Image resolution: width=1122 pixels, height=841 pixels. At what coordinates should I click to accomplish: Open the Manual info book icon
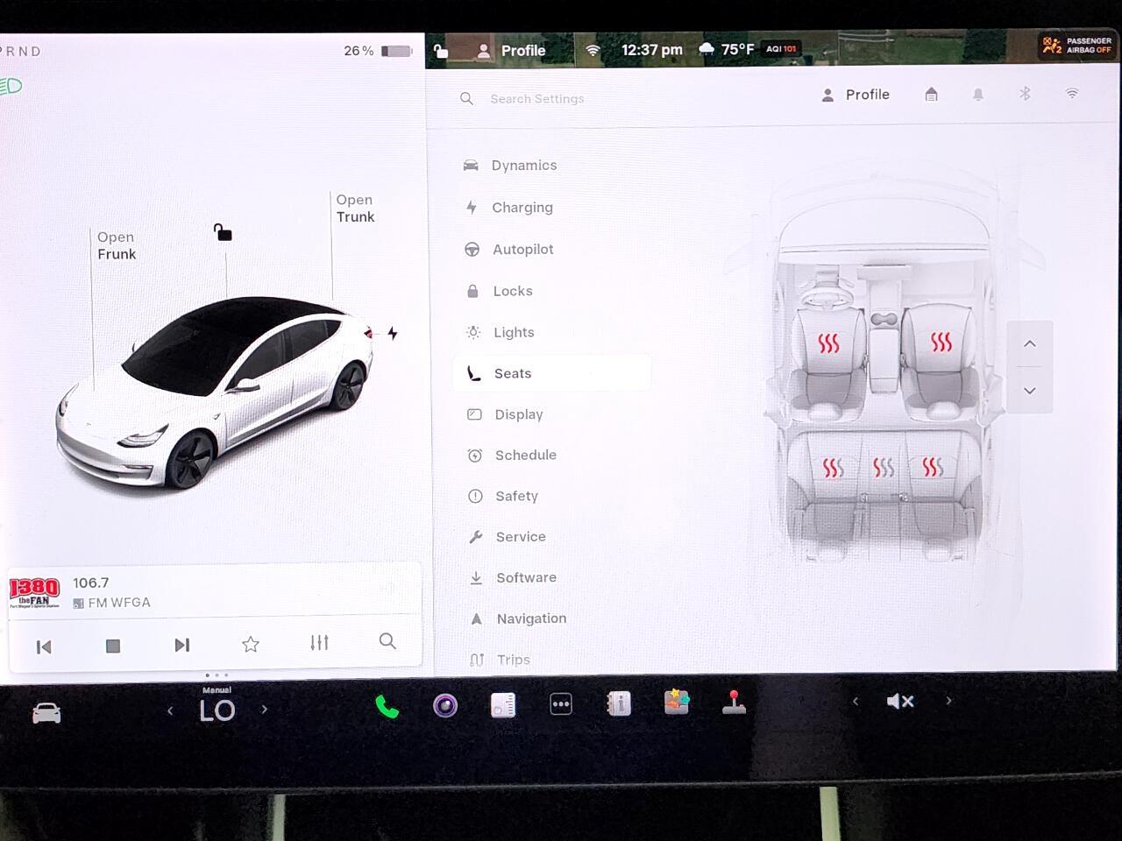point(619,703)
